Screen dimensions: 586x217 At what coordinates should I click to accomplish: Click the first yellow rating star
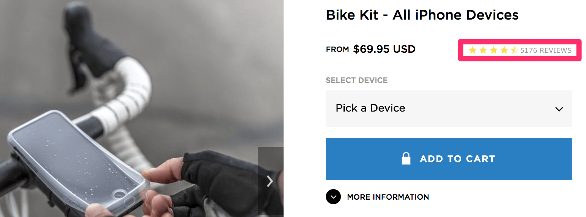point(472,50)
